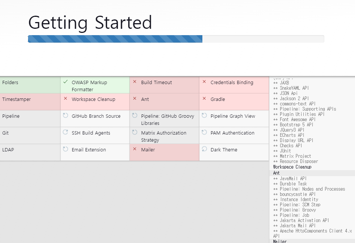Click the JUnit log entry
The height and width of the screenshot is (243, 355).
[x=282, y=151]
